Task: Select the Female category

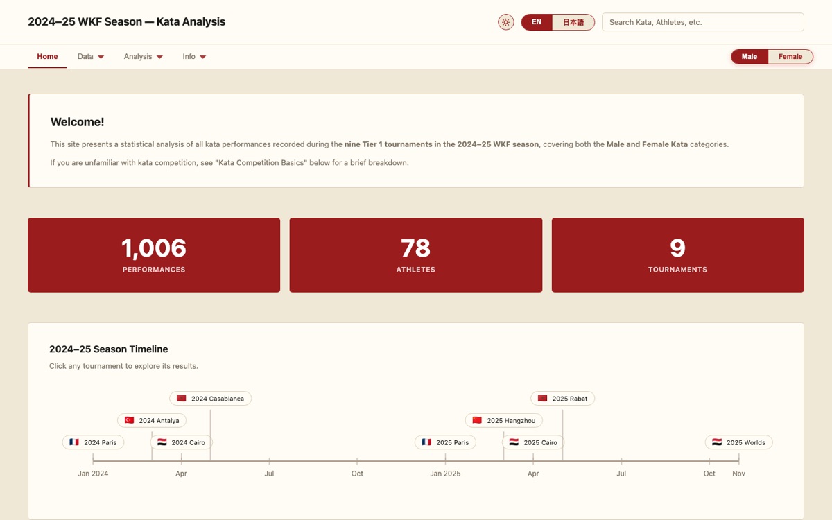Action: click(x=790, y=57)
